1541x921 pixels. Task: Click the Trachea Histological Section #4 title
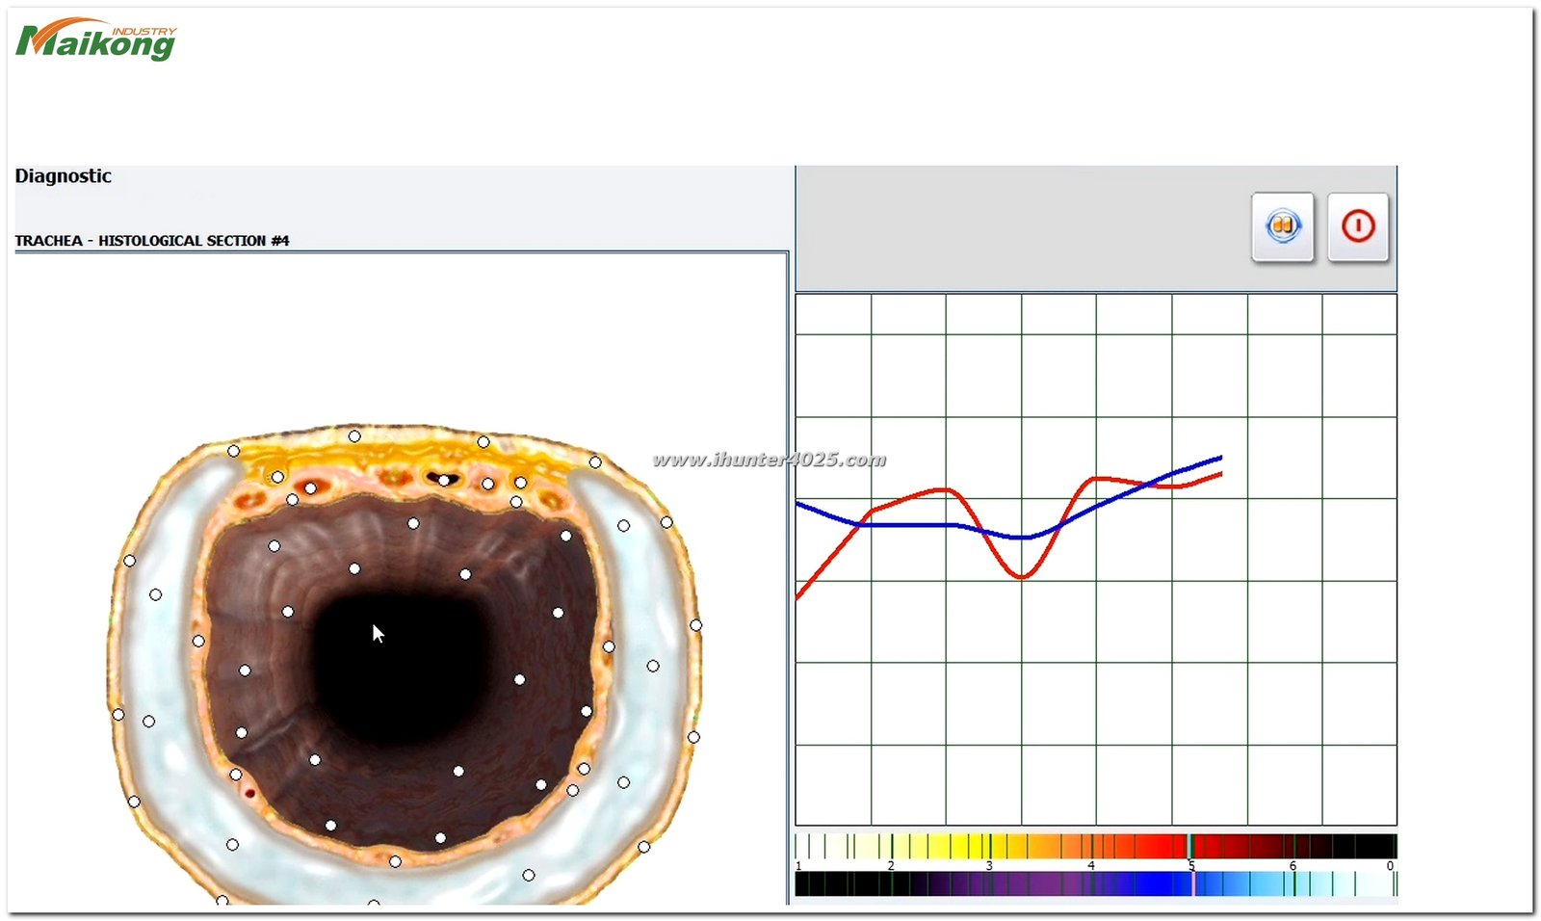152,241
